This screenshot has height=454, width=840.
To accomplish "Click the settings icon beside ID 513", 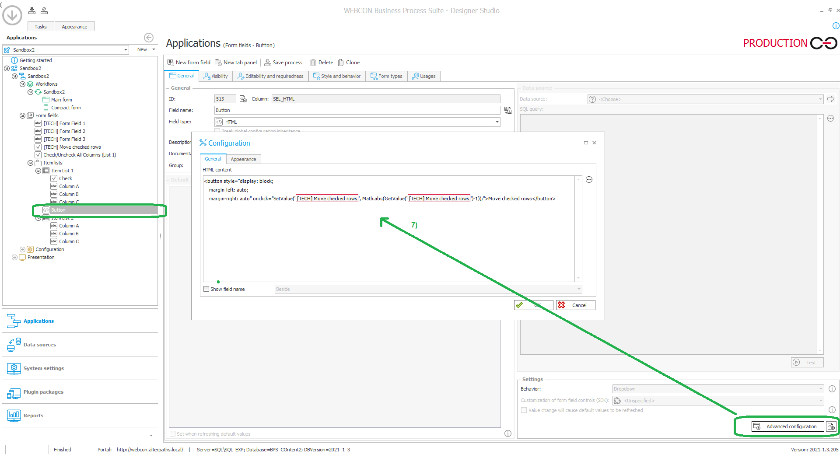I will 243,99.
